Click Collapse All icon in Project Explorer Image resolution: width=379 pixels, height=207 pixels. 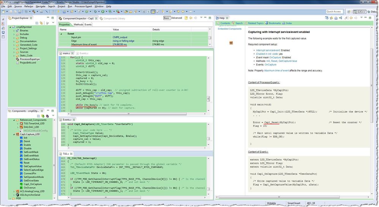point(37,23)
